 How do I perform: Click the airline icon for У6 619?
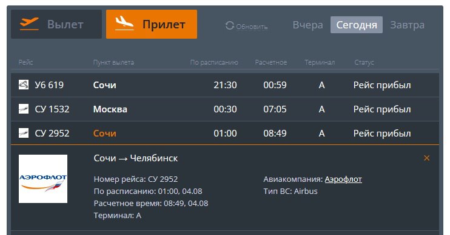(24, 85)
